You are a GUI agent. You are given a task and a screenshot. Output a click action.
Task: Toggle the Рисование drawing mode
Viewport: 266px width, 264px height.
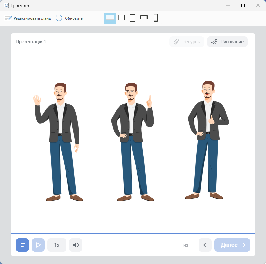click(x=227, y=42)
